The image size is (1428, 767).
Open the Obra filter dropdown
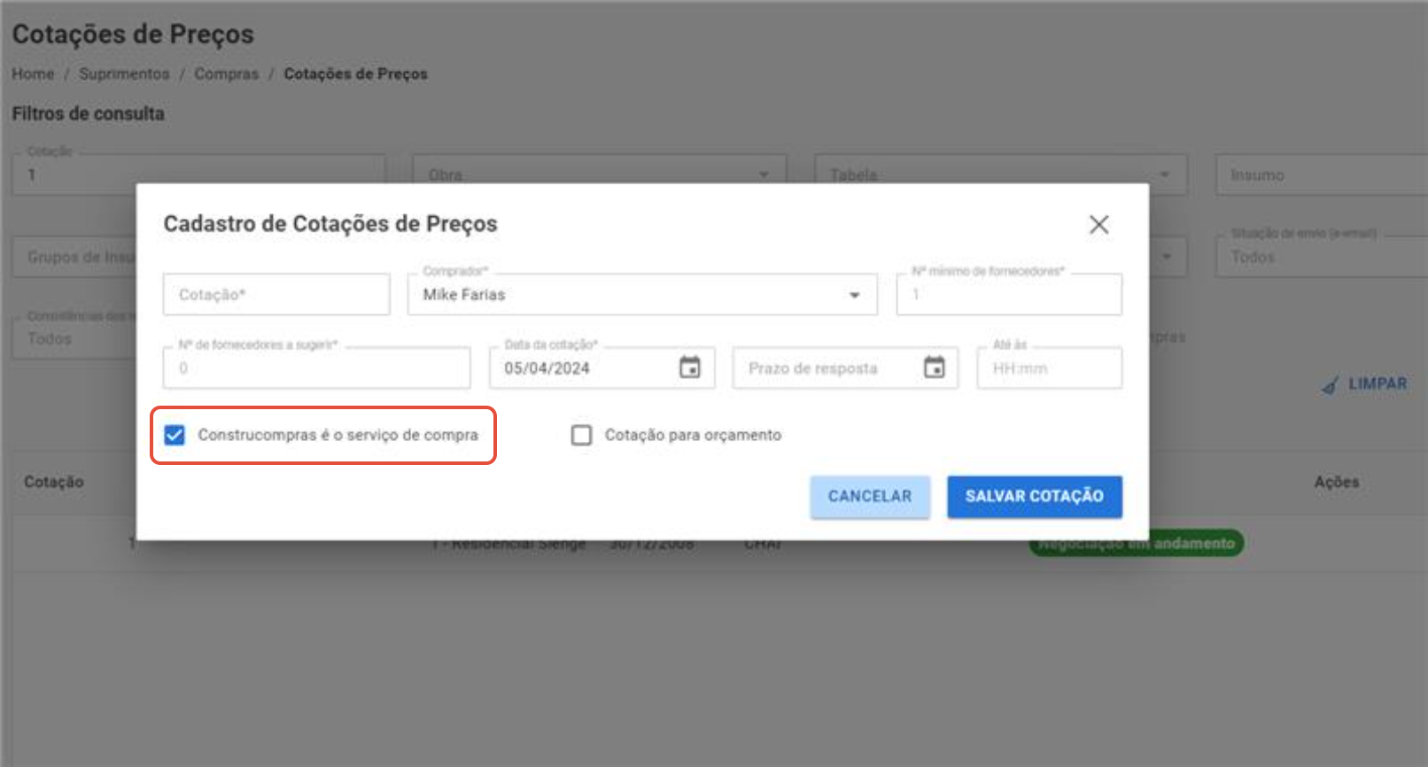pyautogui.click(x=600, y=174)
